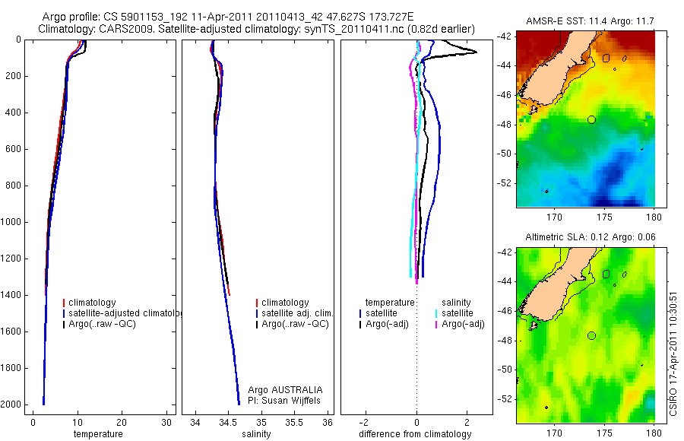Click the '34.5' tick on salinity axis
The height and width of the screenshot is (441, 684).
tap(226, 423)
